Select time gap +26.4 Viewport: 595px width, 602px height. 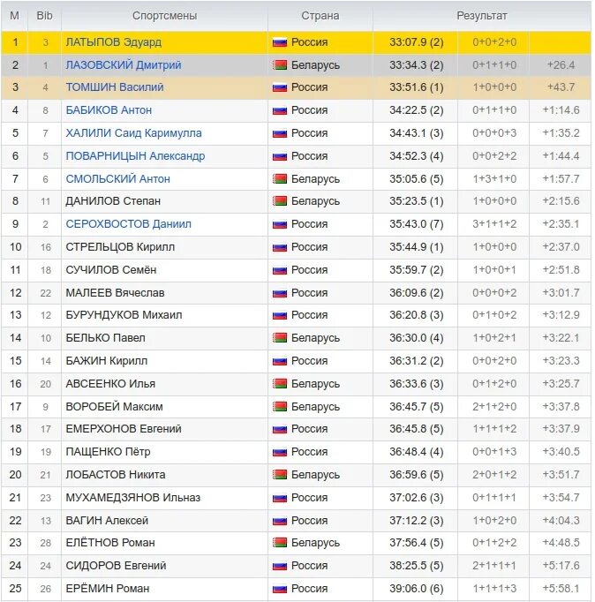tap(561, 65)
